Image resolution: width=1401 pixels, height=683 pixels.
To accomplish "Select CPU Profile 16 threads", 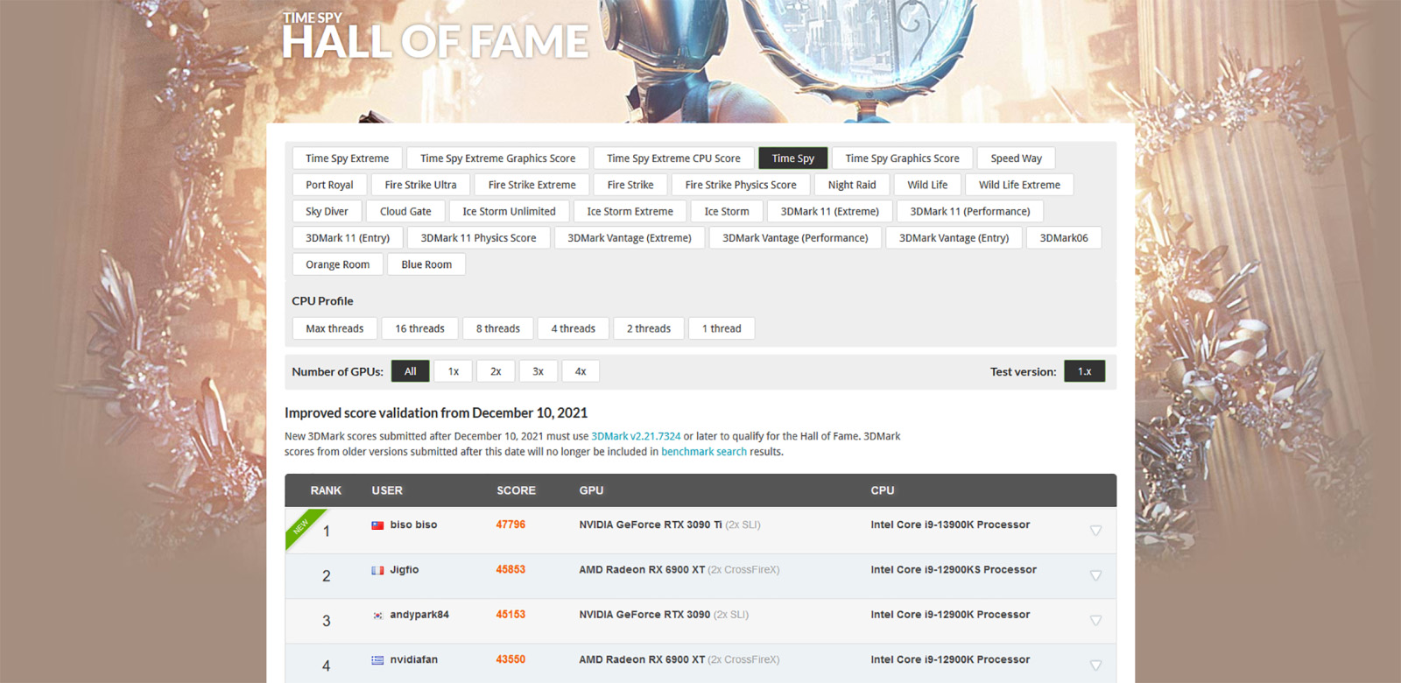I will 419,328.
